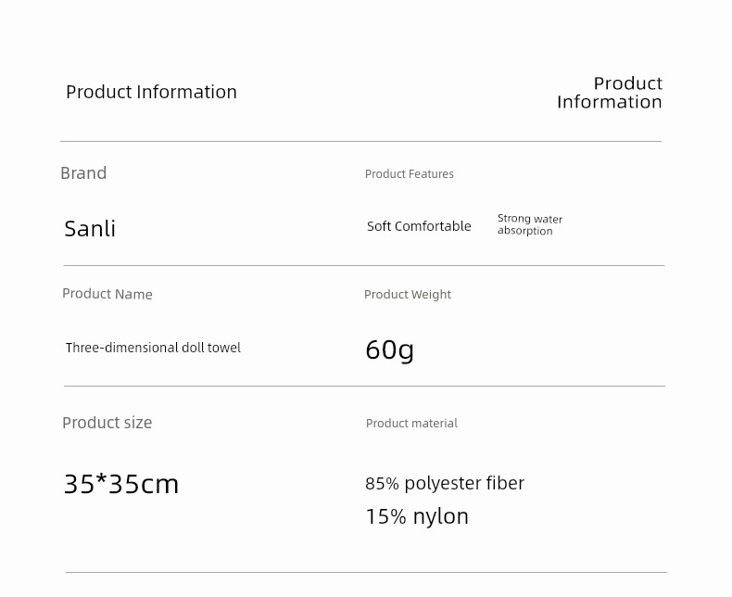The height and width of the screenshot is (597, 732).
Task: Click the bottom divider line below material
Action: pyautogui.click(x=367, y=572)
